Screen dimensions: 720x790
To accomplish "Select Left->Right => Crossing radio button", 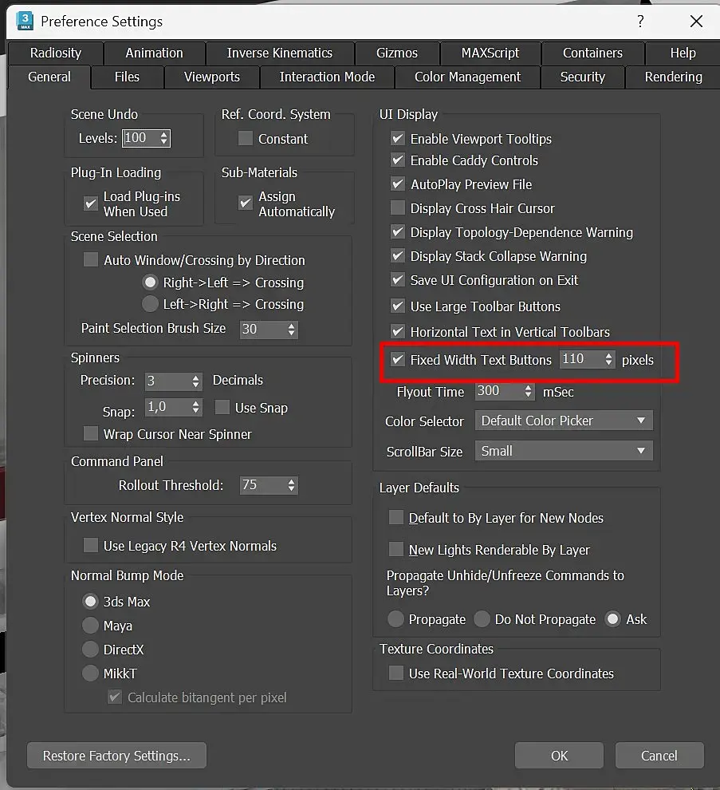I will [x=150, y=304].
